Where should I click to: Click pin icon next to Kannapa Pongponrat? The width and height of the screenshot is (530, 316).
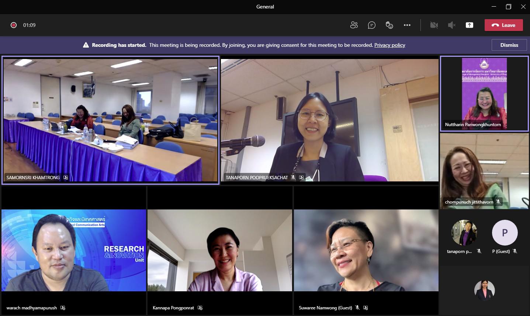click(200, 308)
